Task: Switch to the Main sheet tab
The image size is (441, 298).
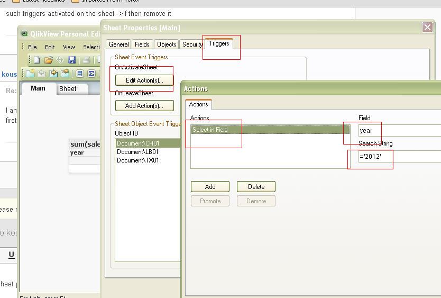Action: [38, 88]
